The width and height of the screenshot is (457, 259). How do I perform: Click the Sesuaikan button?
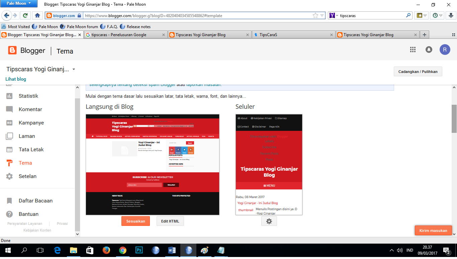tap(135, 221)
